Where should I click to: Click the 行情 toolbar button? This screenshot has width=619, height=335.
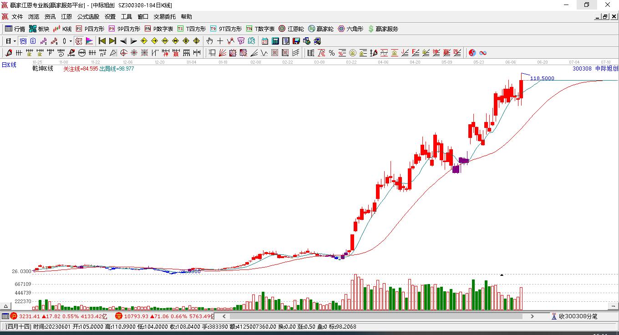pyautogui.click(x=15, y=29)
